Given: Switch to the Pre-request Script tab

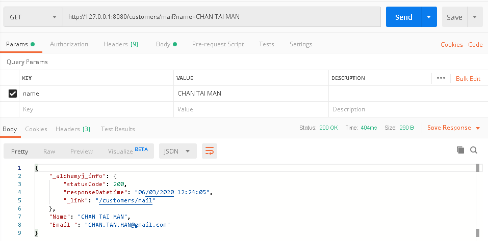Looking at the screenshot, I should point(218,44).
